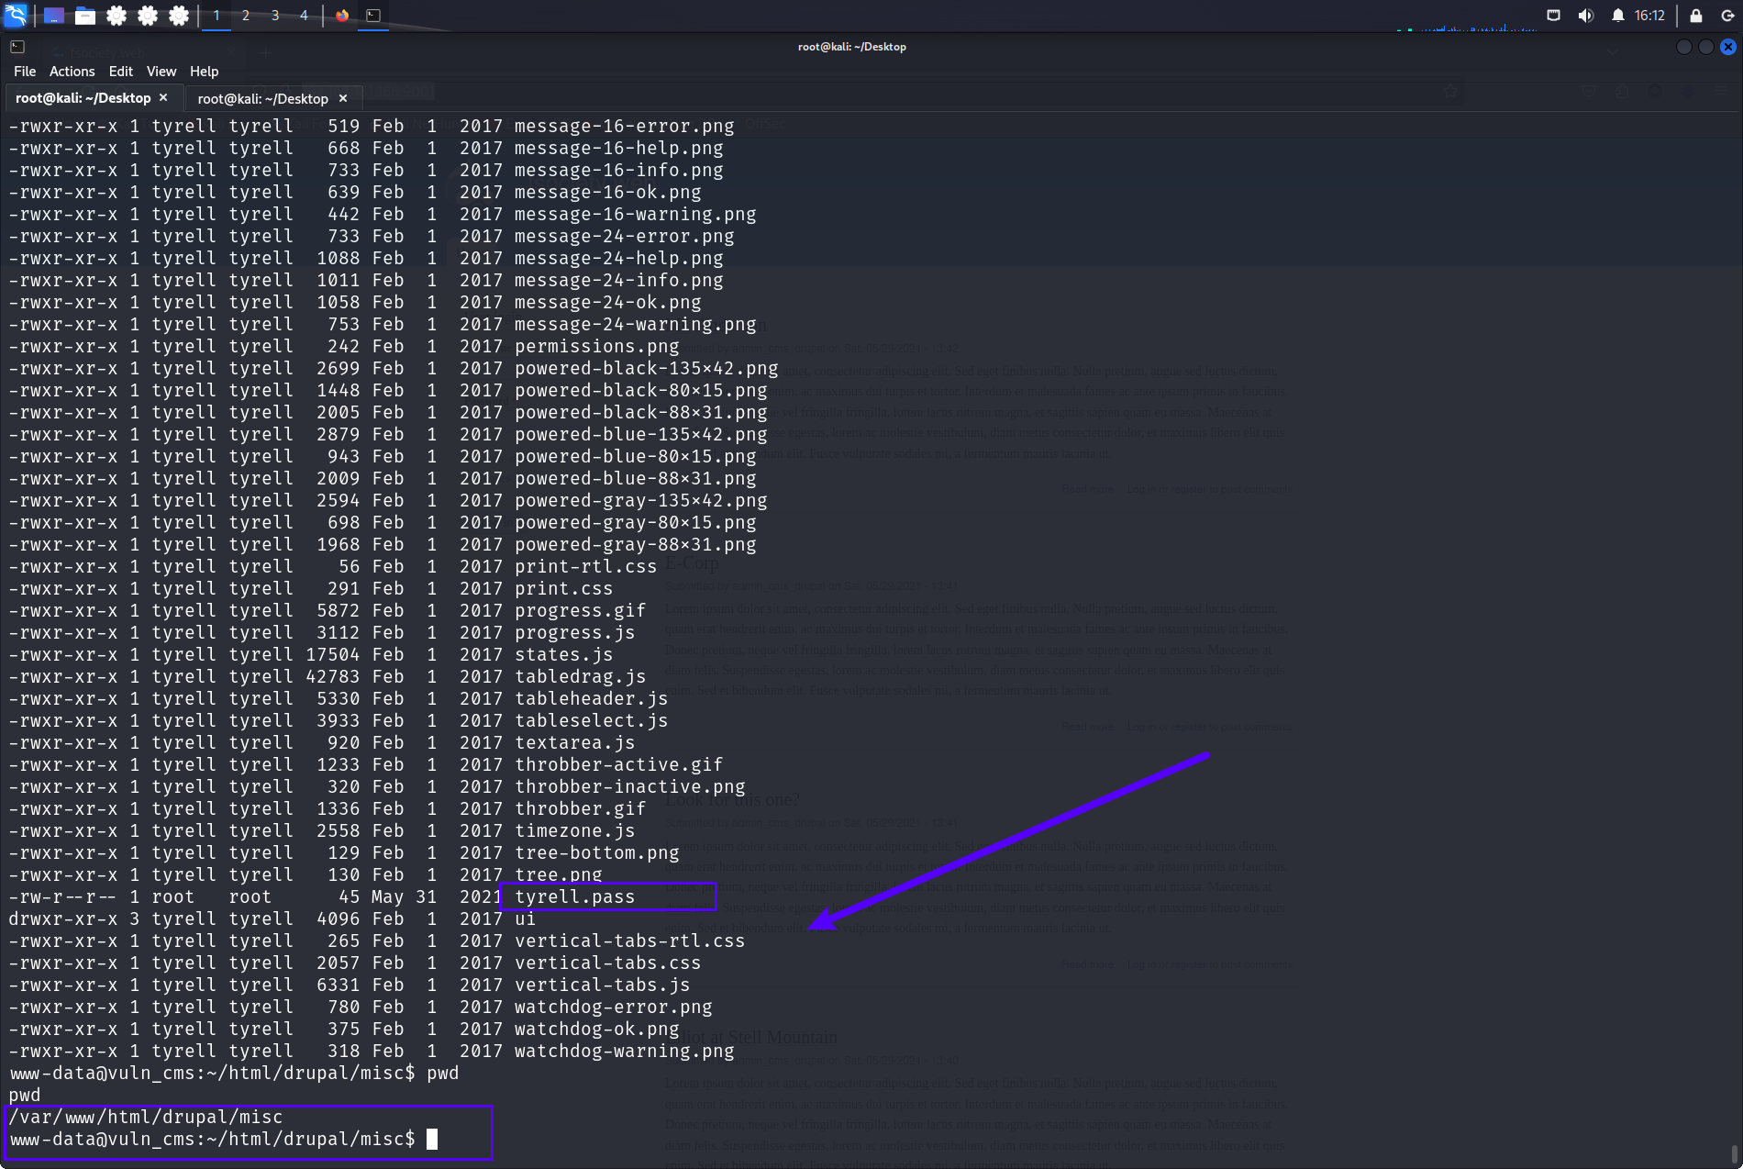Open the Kali dragon applications menu
This screenshot has width=1743, height=1169.
[17, 15]
